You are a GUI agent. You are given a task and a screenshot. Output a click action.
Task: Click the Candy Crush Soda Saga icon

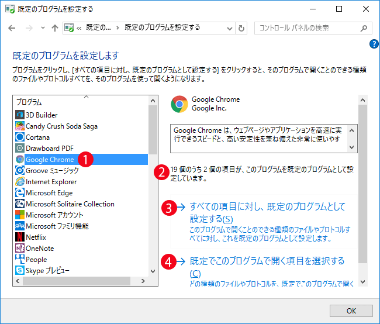pos(20,126)
